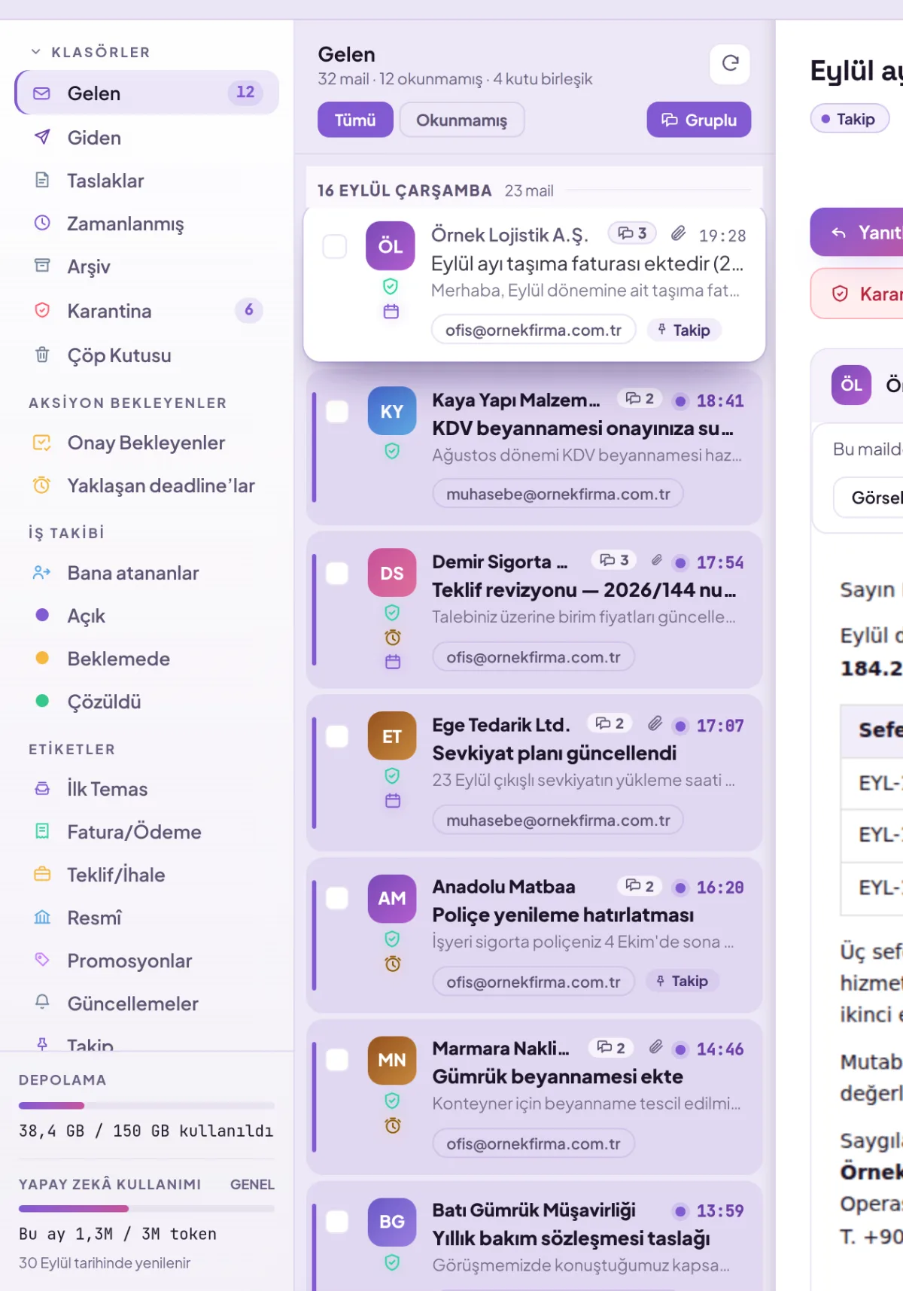
Task: Click the Takip chip in the reading pane
Action: [x=850, y=119]
